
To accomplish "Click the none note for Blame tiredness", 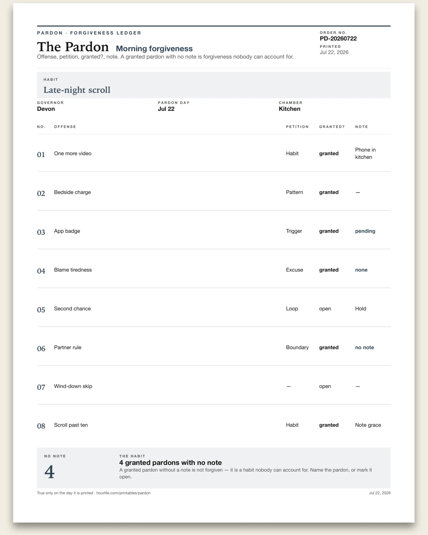I will point(361,270).
